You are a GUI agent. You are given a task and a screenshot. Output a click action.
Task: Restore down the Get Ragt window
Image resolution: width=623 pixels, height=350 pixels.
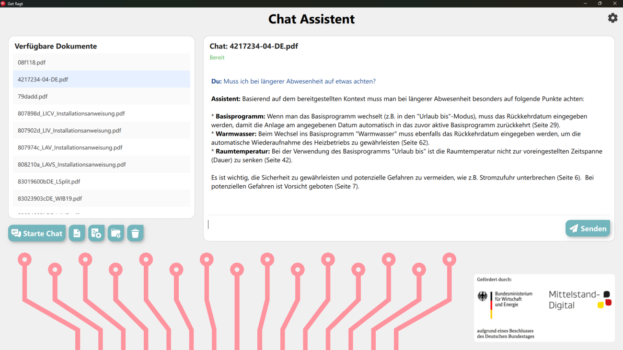[x=600, y=3]
